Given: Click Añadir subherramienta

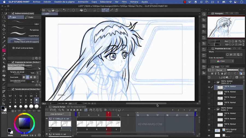Looking at the screenshot, I should (23, 48).
